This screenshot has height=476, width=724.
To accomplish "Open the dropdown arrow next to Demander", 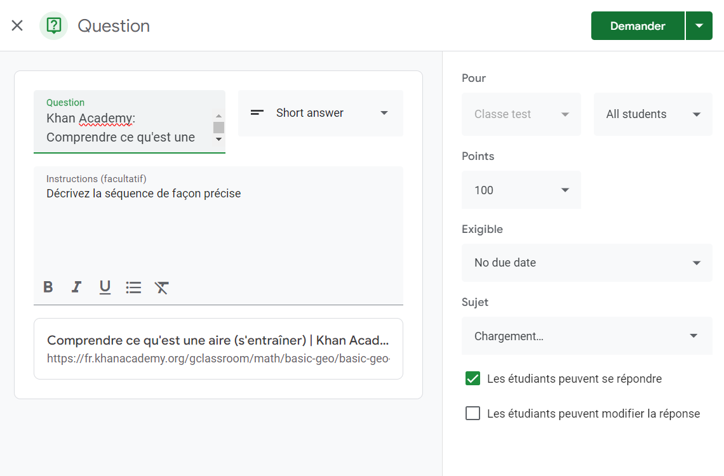I will tap(699, 26).
